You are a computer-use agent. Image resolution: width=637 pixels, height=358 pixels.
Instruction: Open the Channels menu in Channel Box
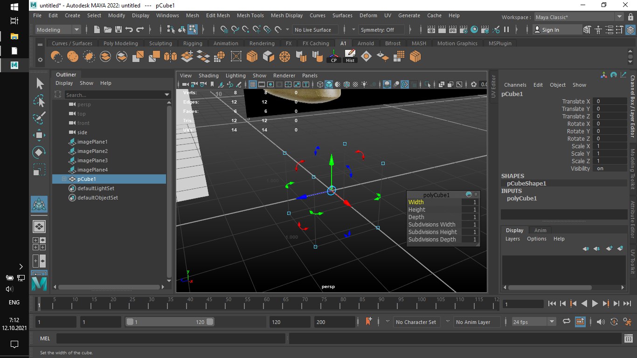click(x=515, y=85)
